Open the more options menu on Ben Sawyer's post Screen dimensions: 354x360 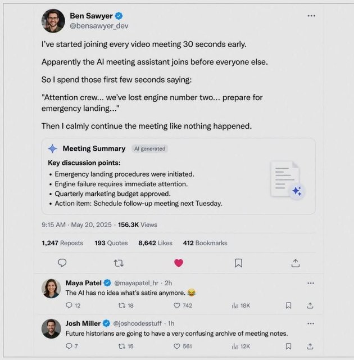(x=311, y=16)
